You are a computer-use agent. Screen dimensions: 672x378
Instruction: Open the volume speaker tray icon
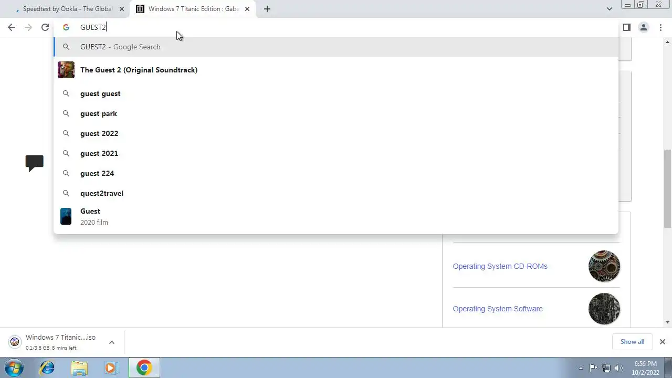click(619, 368)
